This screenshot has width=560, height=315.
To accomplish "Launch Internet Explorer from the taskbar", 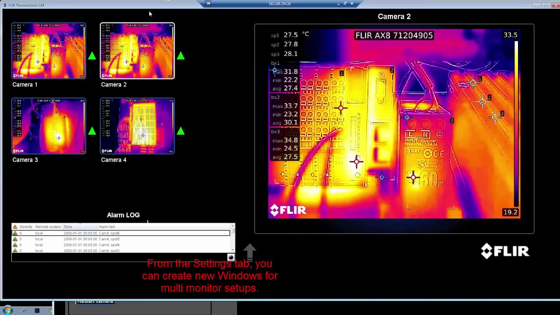I will 24,311.
